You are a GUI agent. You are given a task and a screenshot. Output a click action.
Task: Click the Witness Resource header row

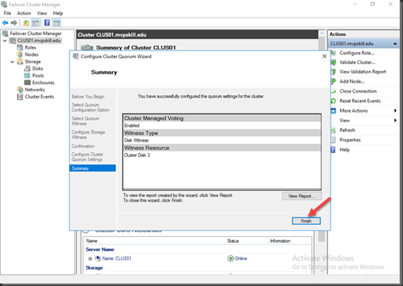click(x=222, y=148)
